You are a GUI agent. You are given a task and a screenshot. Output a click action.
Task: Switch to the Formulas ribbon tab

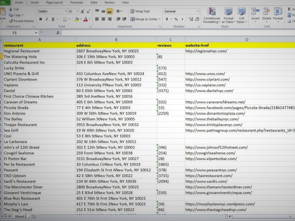tap(76, 2)
